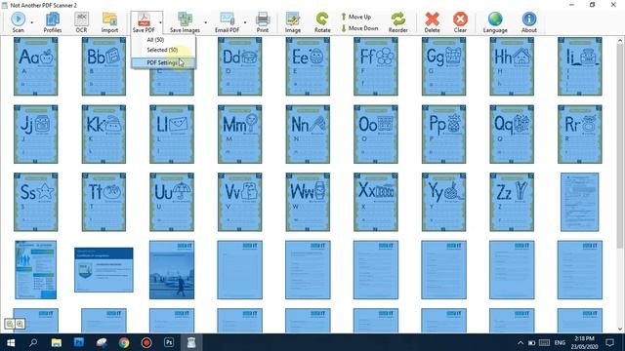Open Photoshop from the taskbar

click(x=169, y=342)
